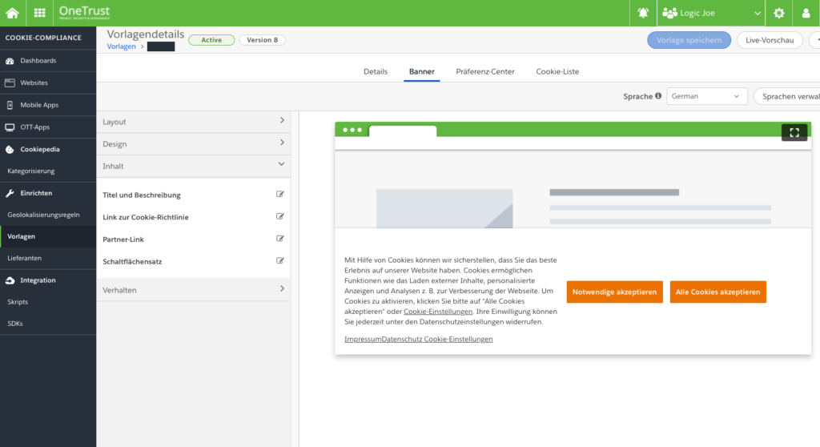This screenshot has height=447, width=820.
Task: Open the Logic Joe organization dropdown
Action: (711, 13)
